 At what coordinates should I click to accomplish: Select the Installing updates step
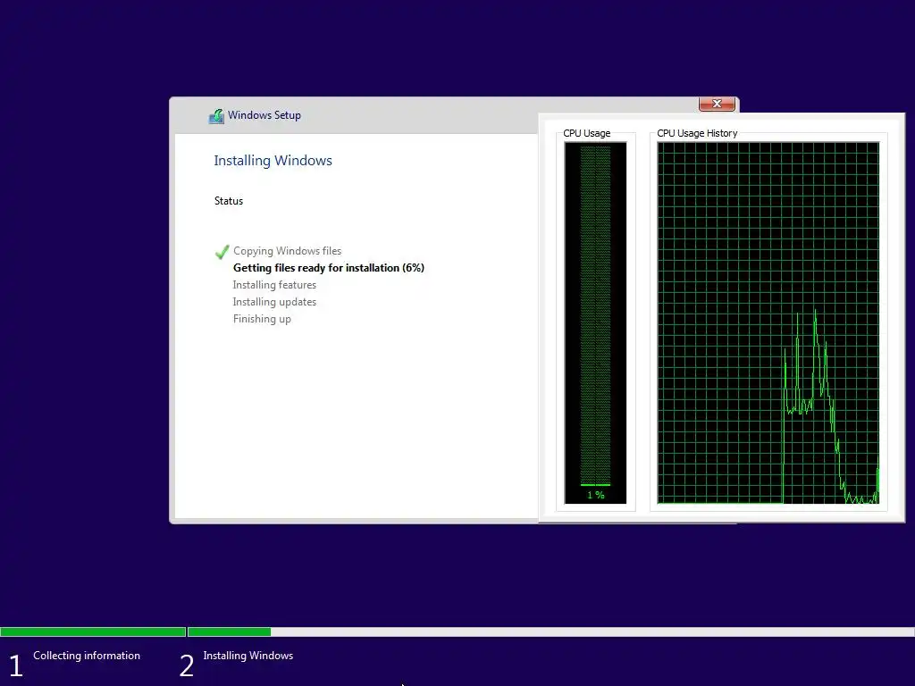[274, 302]
